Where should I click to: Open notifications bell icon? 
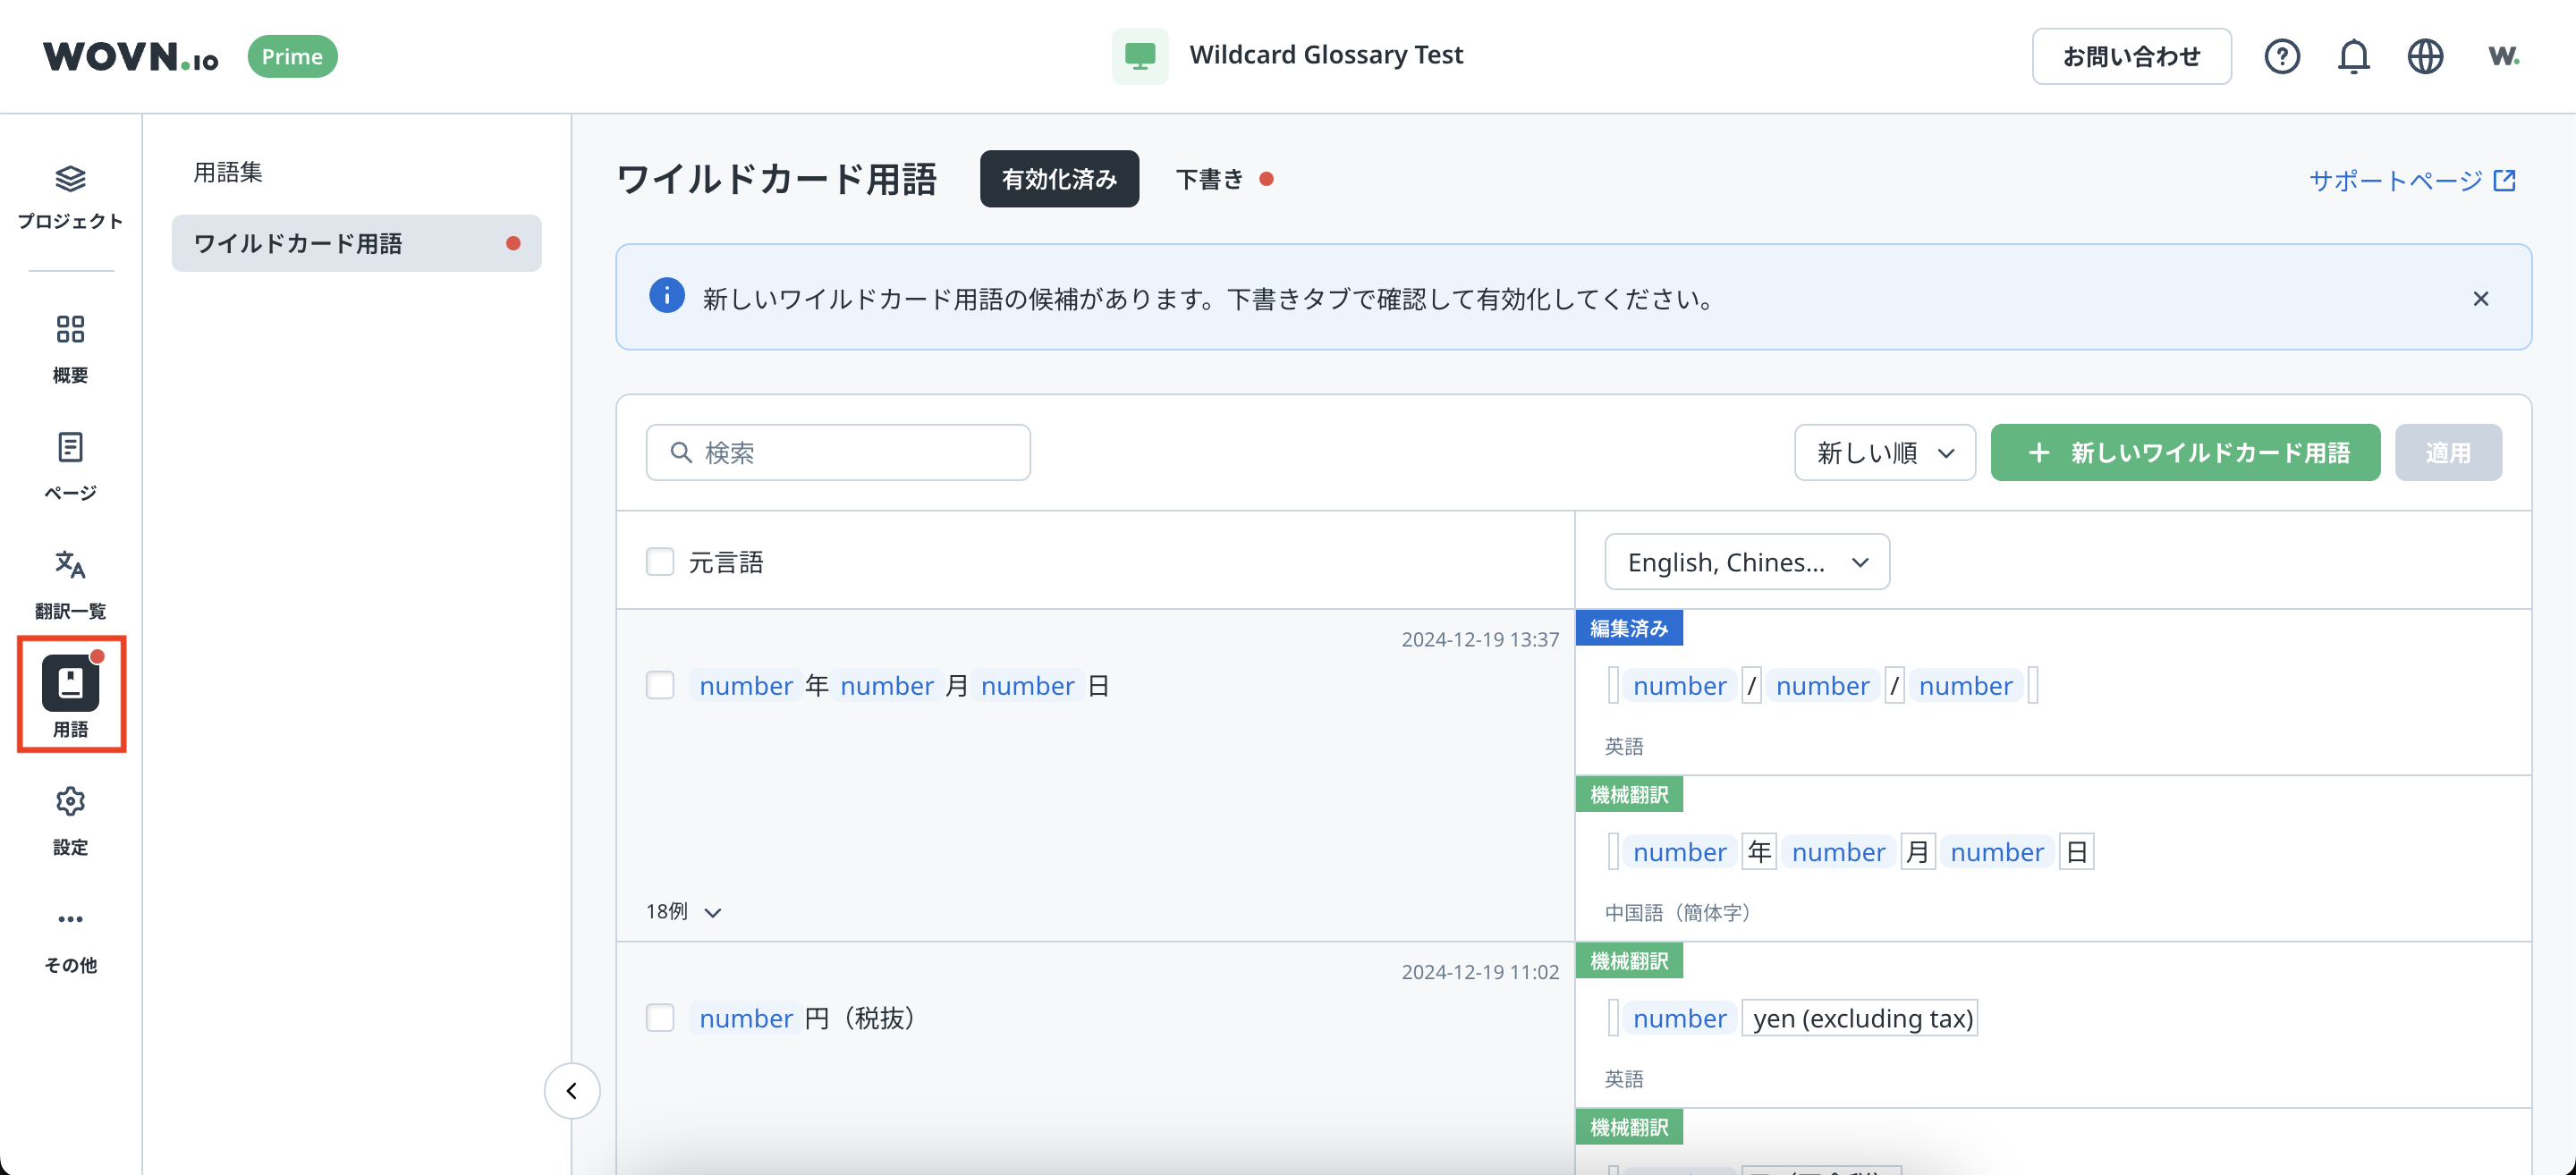[2353, 56]
